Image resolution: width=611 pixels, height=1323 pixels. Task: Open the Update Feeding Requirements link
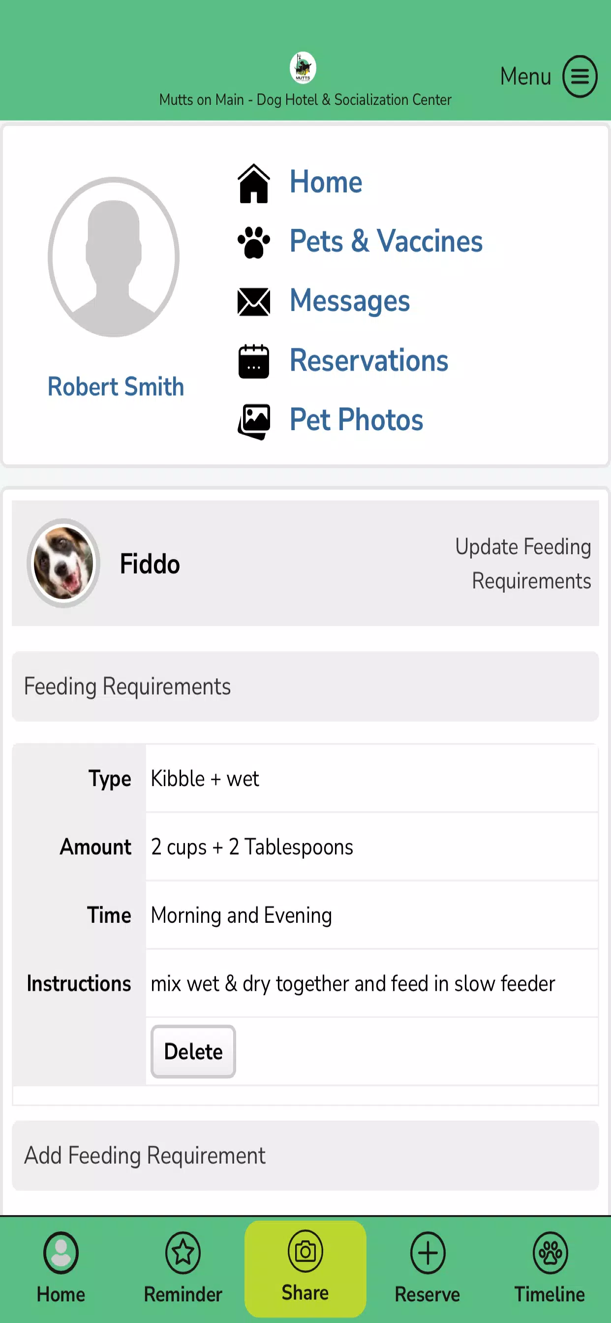[522, 564]
